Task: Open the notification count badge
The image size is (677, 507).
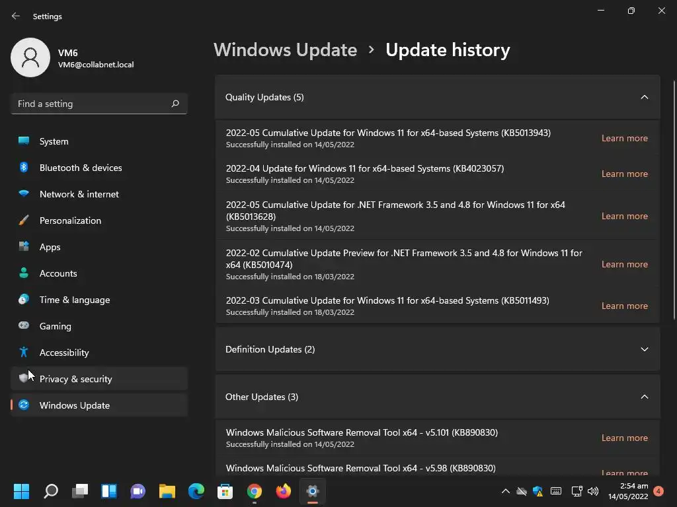Action: pyautogui.click(x=658, y=491)
